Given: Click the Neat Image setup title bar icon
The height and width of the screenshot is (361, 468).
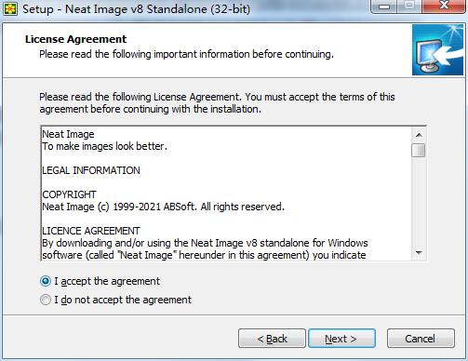Looking at the screenshot, I should pos(10,8).
